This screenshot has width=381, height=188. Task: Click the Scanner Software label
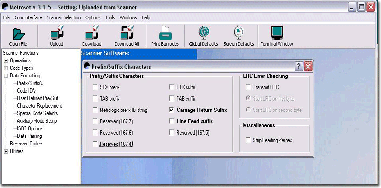pyautogui.click(x=105, y=53)
